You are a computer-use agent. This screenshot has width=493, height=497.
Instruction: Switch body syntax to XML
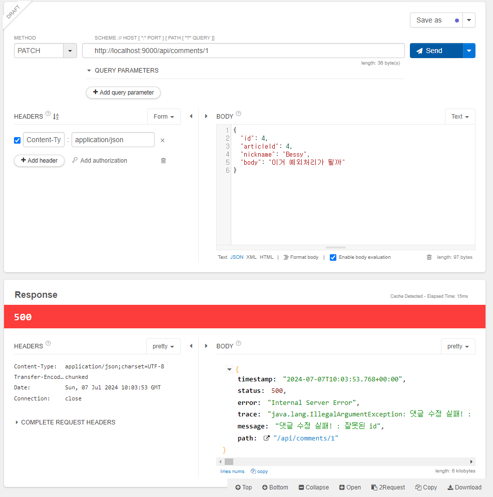251,257
